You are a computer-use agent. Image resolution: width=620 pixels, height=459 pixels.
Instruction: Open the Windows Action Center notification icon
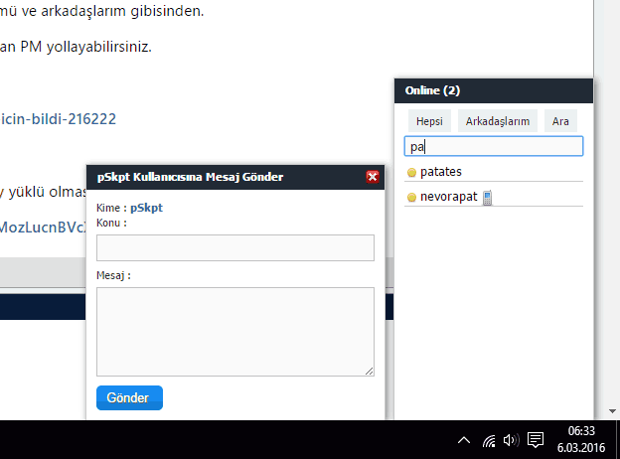pos(536,440)
